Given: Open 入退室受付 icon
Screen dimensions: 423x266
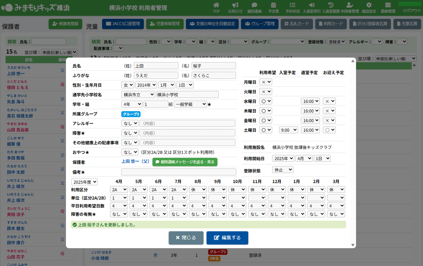Looking at the screenshot, I should pos(311,5).
